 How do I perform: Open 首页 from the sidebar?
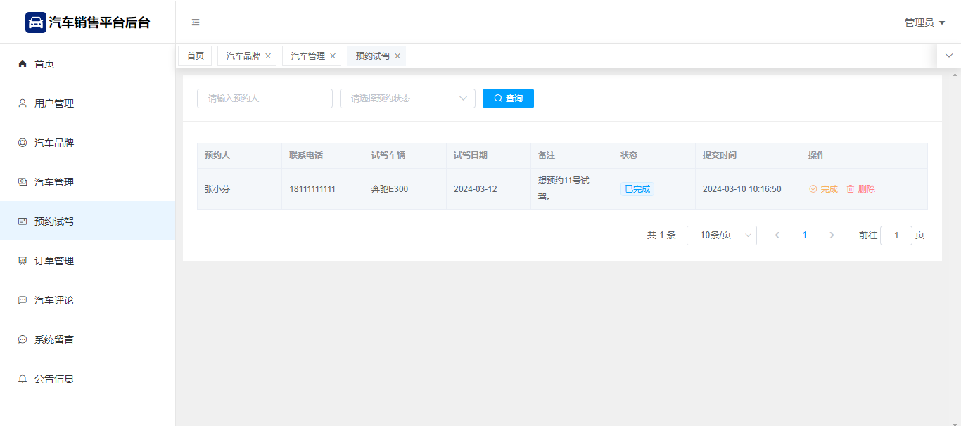tap(44, 64)
